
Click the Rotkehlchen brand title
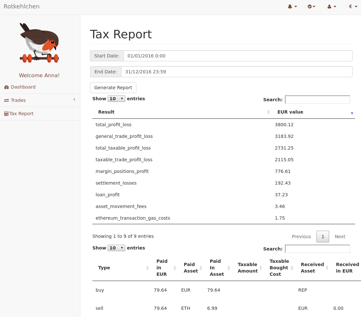(22, 6)
